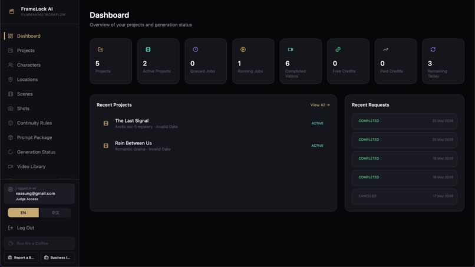Click the user avatar icon near Logged in as
The image size is (475, 267).
[x=10, y=189]
